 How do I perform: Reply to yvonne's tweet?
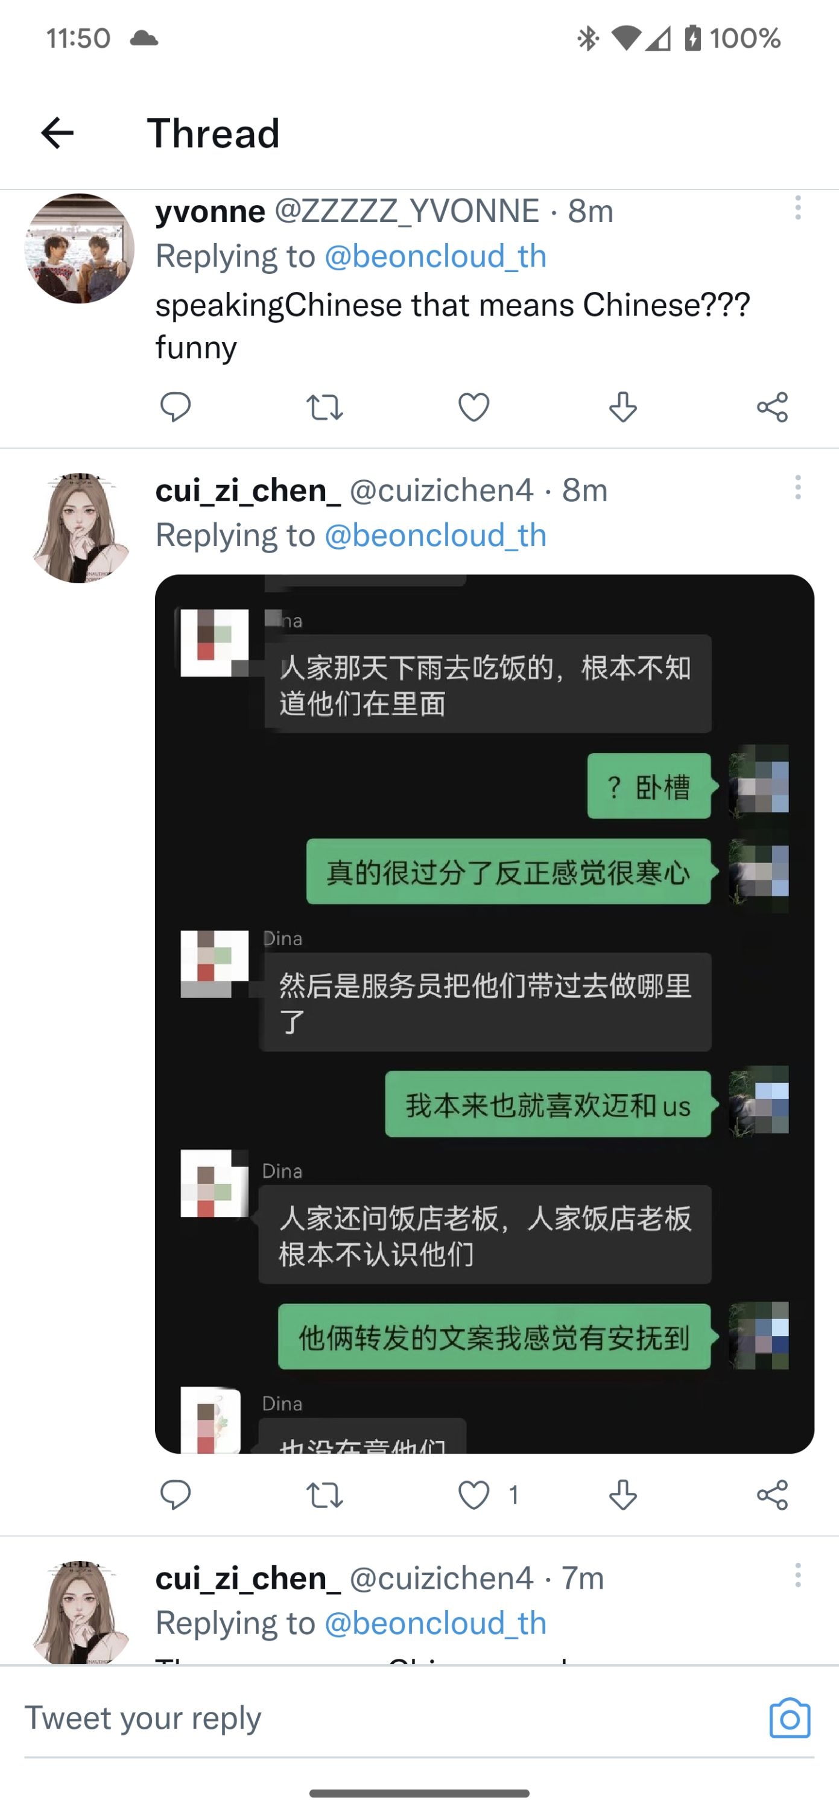click(x=175, y=407)
